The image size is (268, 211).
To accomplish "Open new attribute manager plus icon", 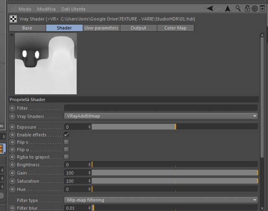I will tap(263, 8).
